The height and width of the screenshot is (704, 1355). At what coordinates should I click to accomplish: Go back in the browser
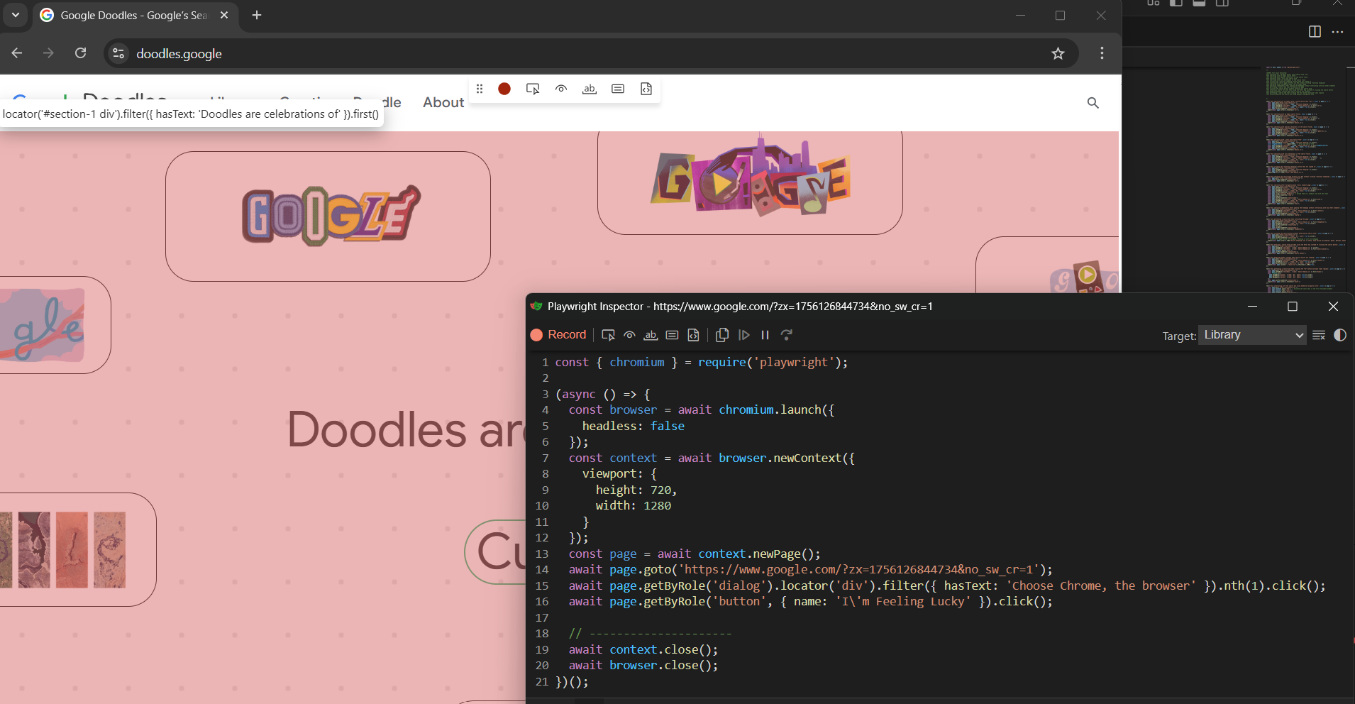point(17,53)
